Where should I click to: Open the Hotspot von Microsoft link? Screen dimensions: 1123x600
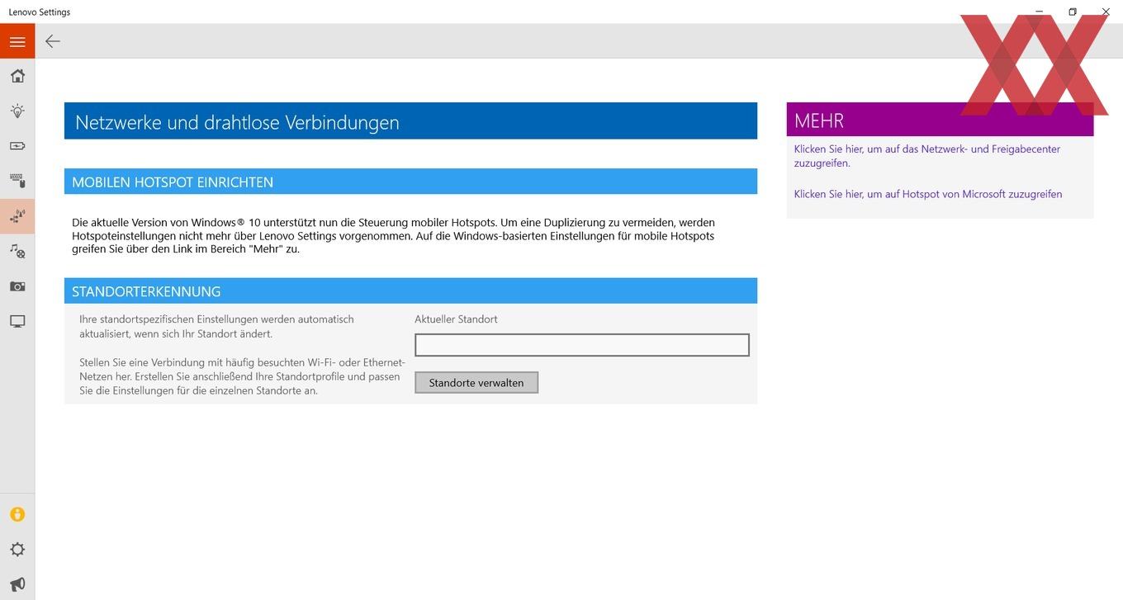tap(928, 194)
